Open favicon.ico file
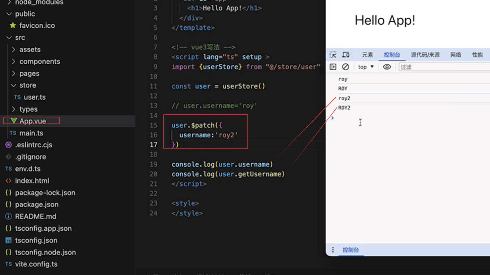This screenshot has width=490, height=275. pos(37,25)
